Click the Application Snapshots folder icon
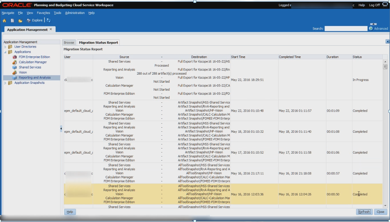Image resolution: width=390 pixels, height=222 pixels. pos(10,83)
